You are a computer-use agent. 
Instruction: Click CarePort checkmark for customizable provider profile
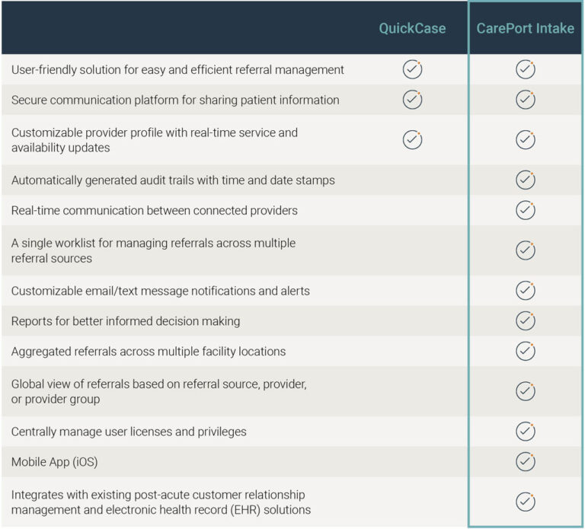(x=526, y=140)
